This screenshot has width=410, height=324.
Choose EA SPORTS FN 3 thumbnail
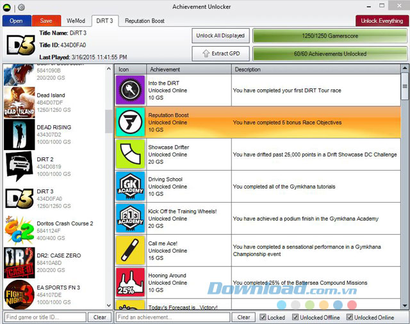click(19, 294)
